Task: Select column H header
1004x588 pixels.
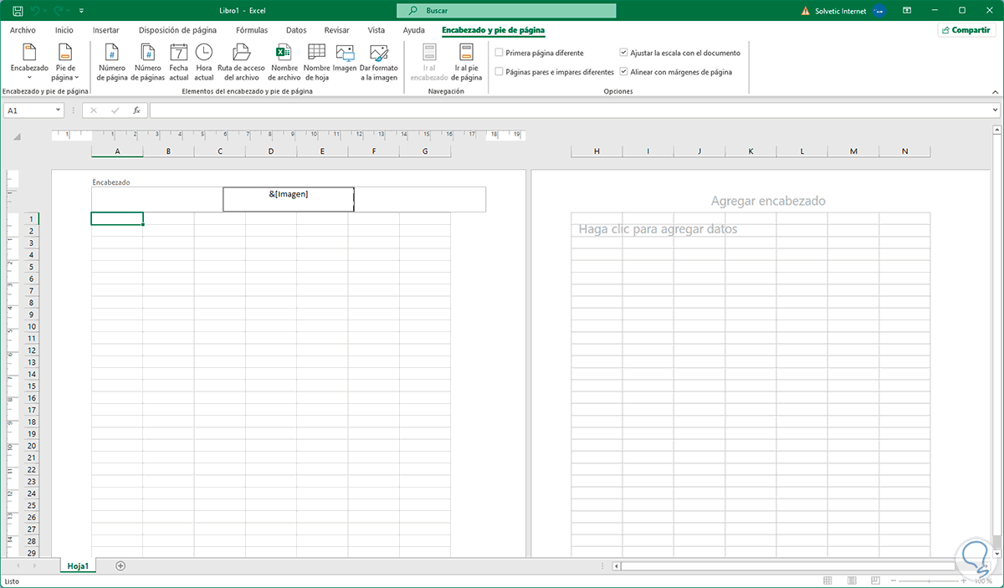Action: (597, 151)
